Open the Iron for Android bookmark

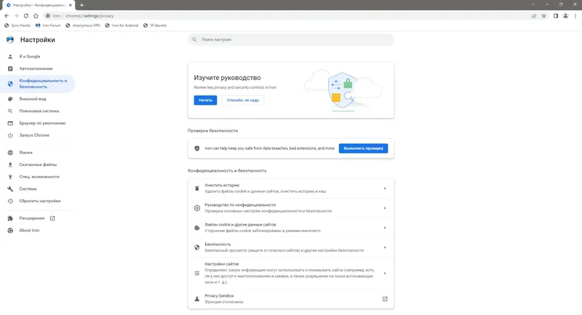click(x=121, y=25)
